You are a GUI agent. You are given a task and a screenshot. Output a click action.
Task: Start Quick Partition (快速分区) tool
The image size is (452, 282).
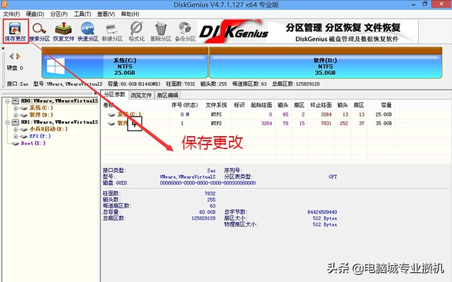pos(88,32)
